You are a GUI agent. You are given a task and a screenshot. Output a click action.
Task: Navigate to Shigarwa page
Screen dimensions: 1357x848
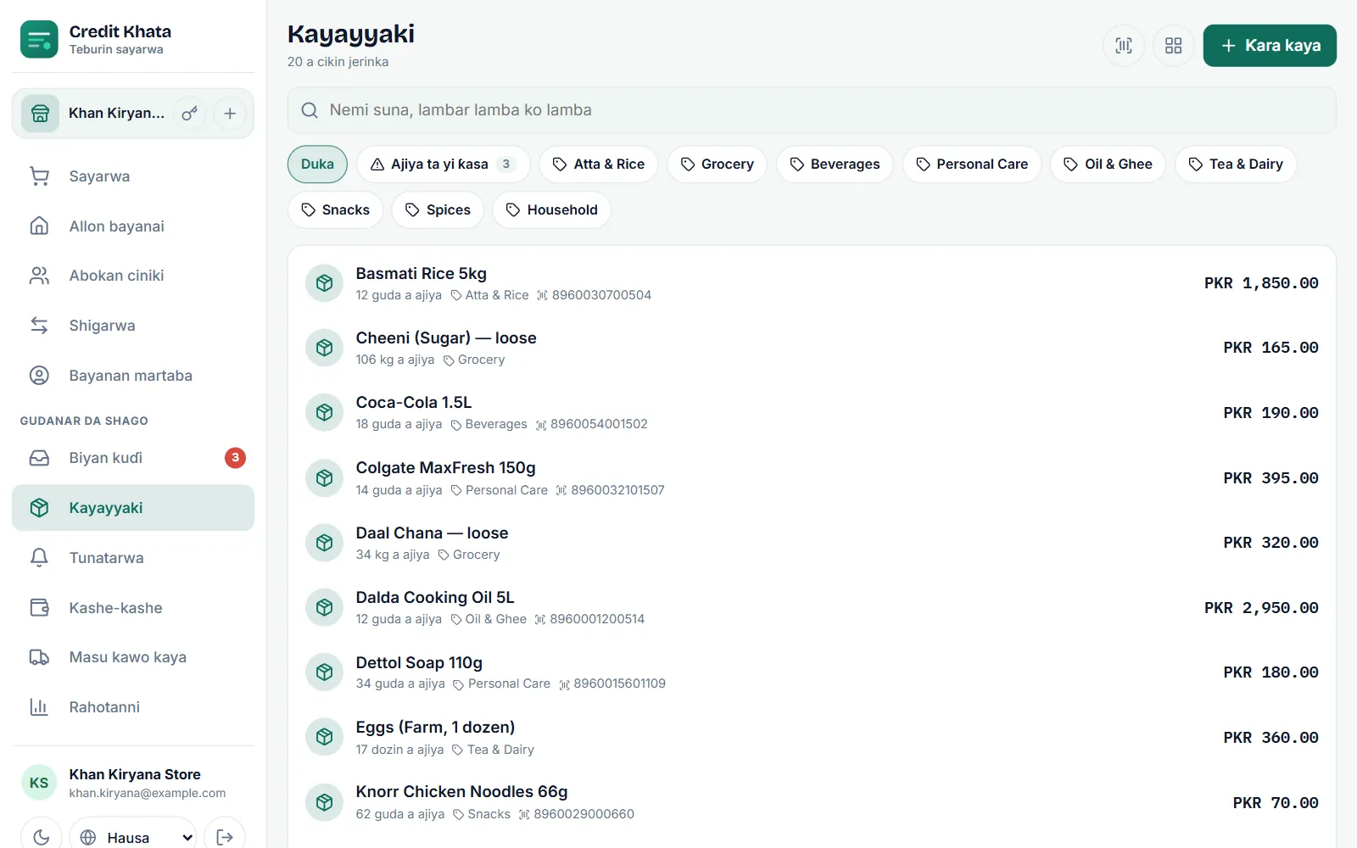point(133,326)
